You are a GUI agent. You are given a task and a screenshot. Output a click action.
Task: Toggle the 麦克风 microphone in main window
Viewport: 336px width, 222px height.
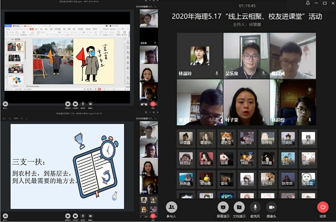255,207
